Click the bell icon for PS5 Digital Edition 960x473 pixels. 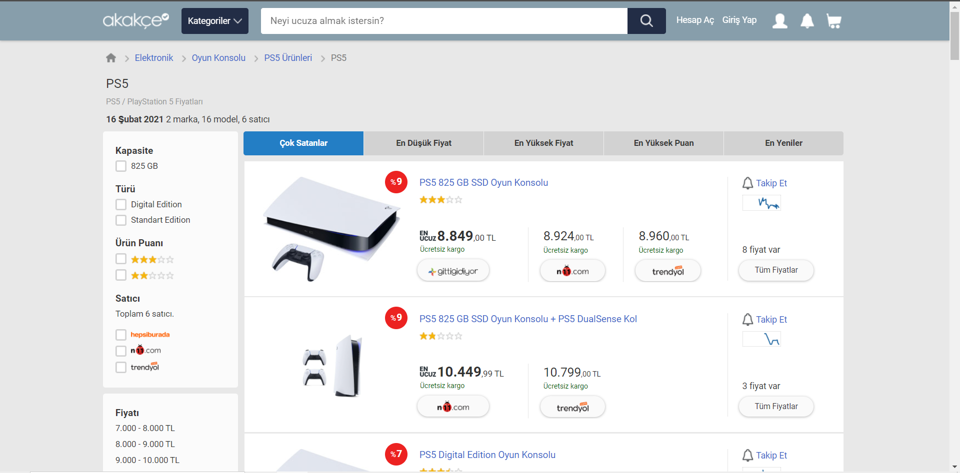click(x=747, y=456)
